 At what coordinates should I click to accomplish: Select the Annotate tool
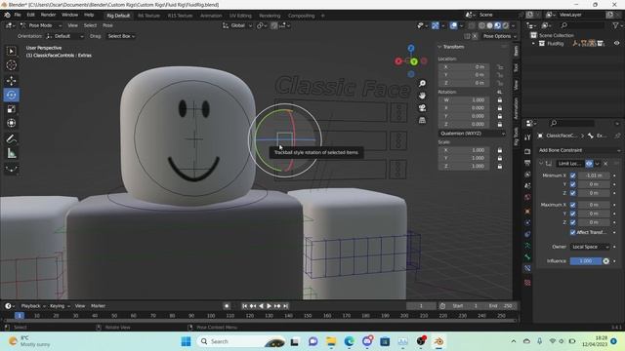point(11,138)
